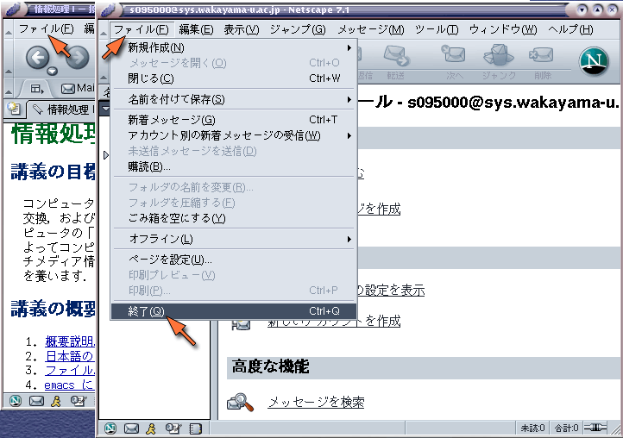The width and height of the screenshot is (623, 438).
Task: Click the 高度な機能 section heading
Action: [x=270, y=366]
